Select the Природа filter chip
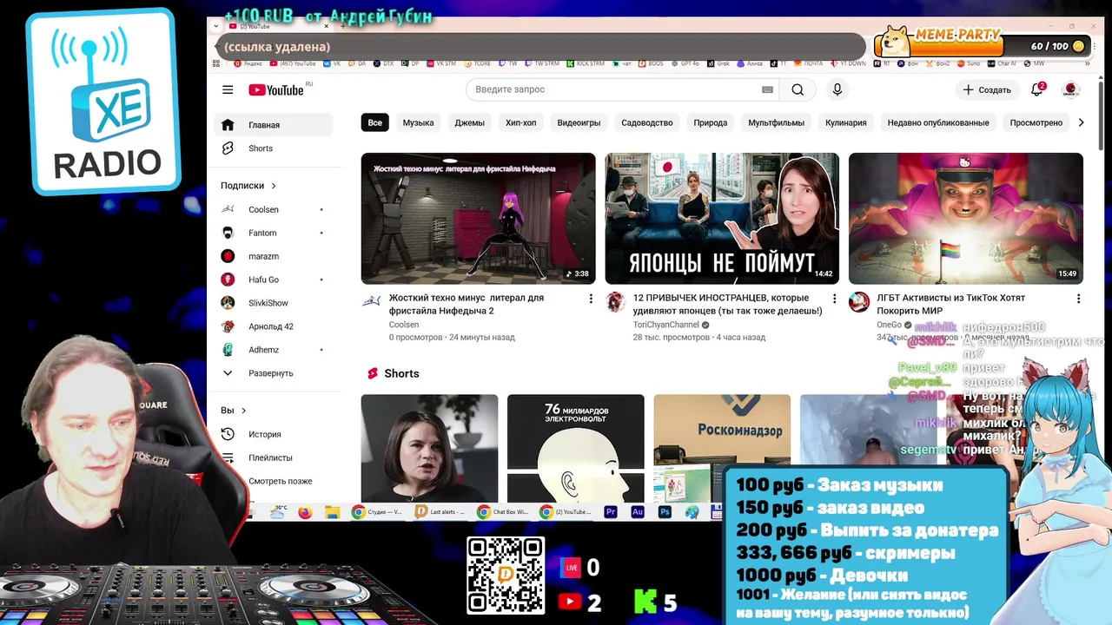This screenshot has width=1112, height=625. [711, 123]
